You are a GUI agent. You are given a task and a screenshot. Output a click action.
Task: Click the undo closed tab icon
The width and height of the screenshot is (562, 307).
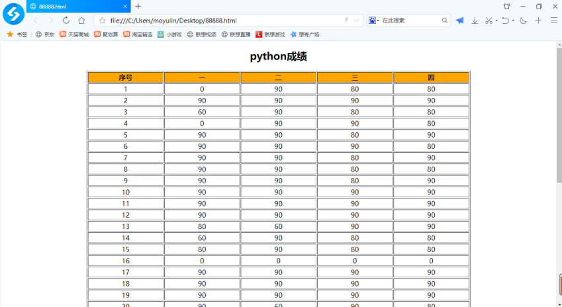[506, 21]
